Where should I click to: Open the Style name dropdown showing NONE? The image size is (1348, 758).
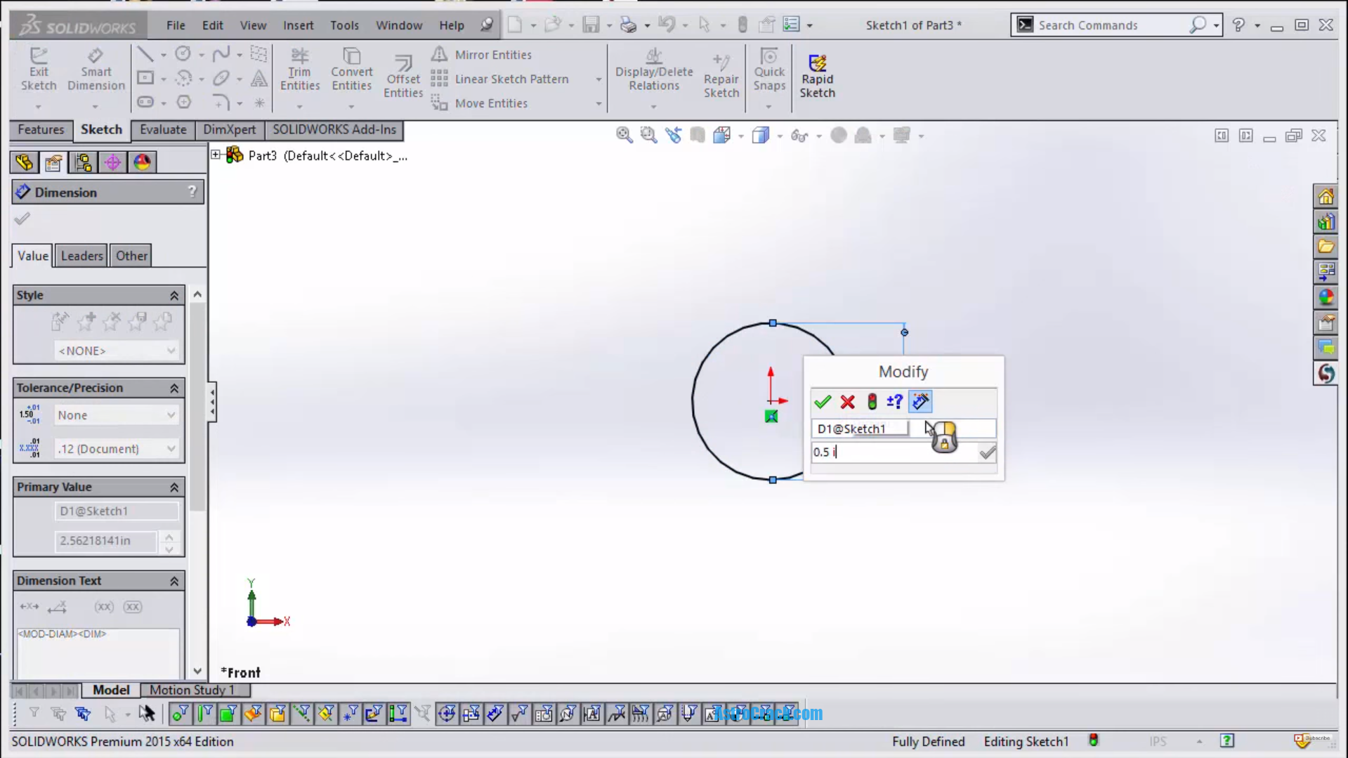[x=169, y=350]
